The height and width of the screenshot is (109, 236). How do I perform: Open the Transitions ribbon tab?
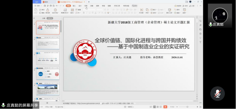click(x=86, y=6)
